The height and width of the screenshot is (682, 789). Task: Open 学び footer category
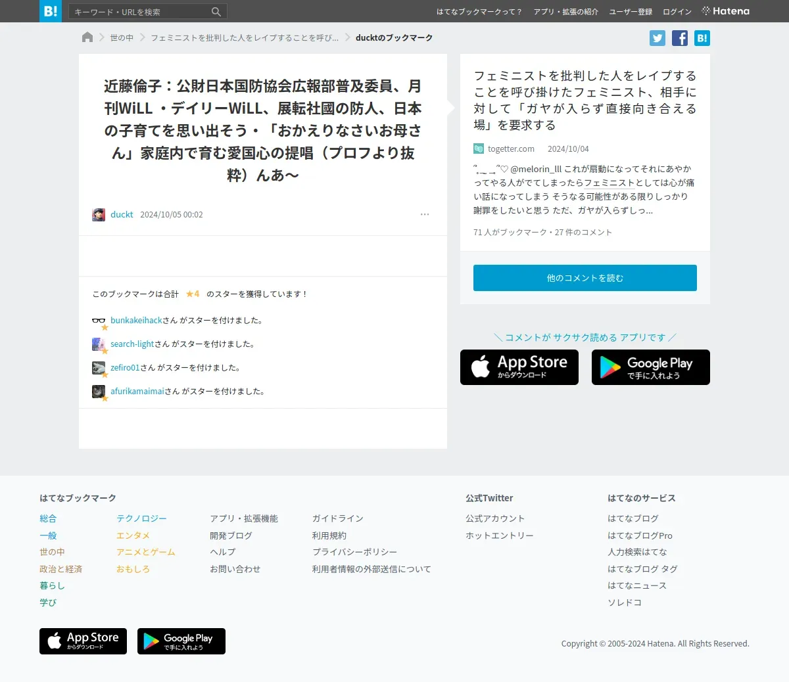[x=48, y=603]
